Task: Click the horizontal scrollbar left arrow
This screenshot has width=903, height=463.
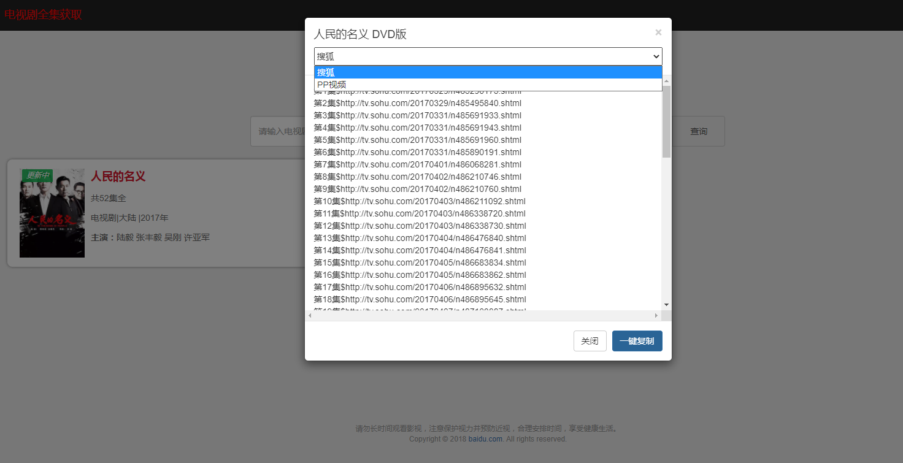Action: coord(310,315)
